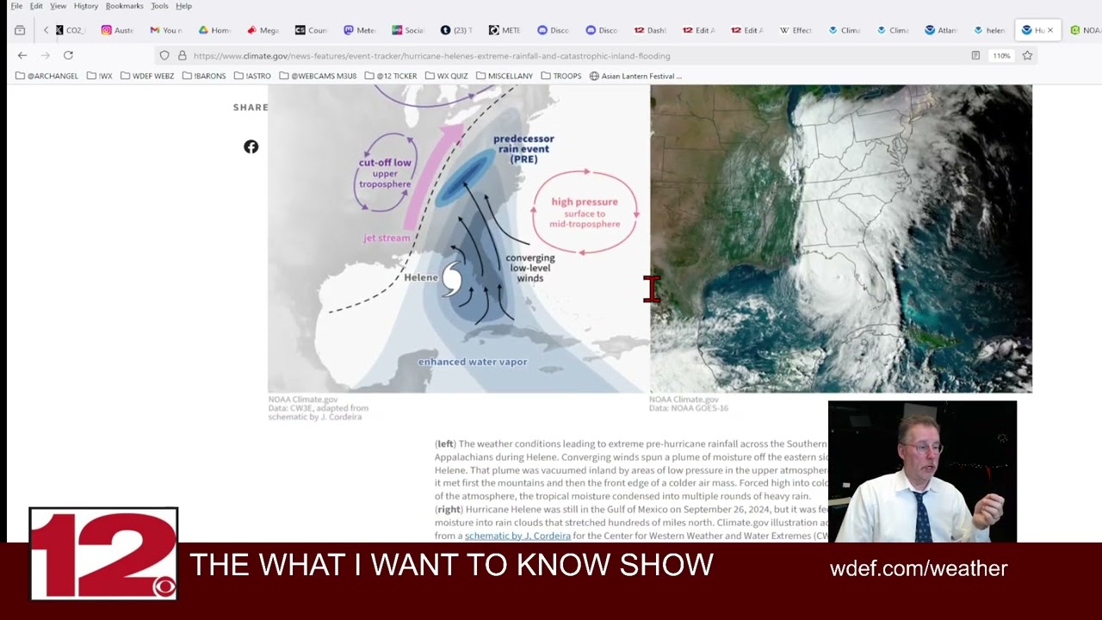Open the WX QUIZ bookmarks folder
Image resolution: width=1102 pixels, height=620 pixels.
click(447, 76)
